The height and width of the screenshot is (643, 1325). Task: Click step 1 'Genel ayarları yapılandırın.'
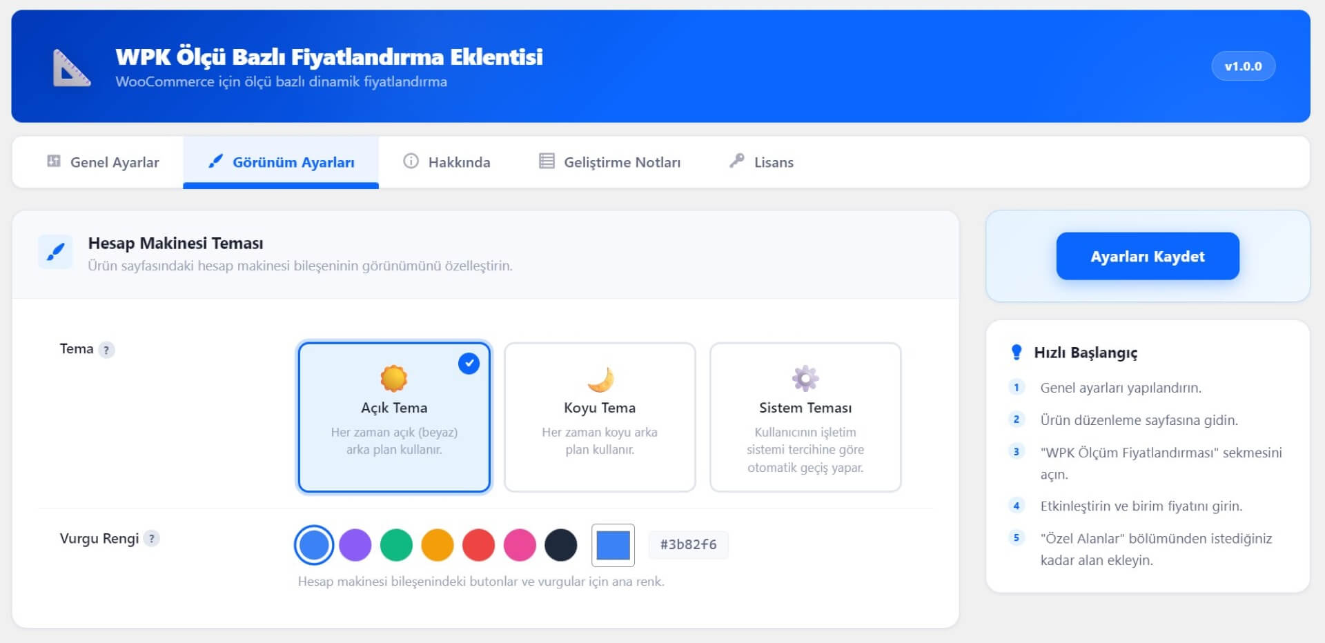click(1121, 388)
